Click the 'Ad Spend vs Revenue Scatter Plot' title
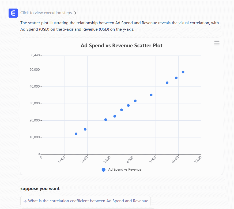This screenshot has height=209, width=234. tap(122, 46)
